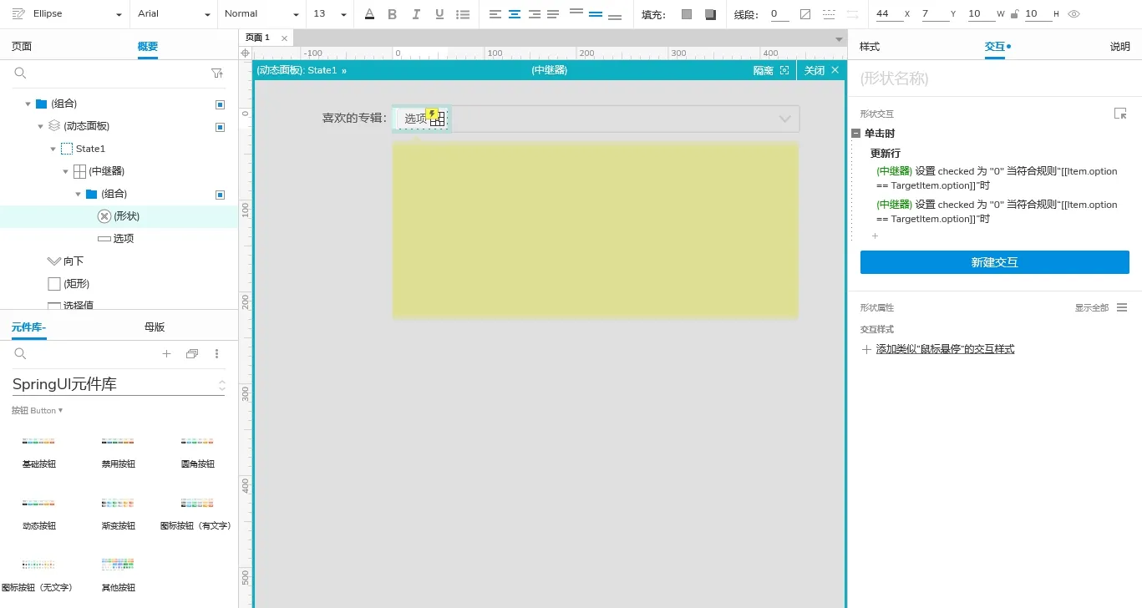Image resolution: width=1142 pixels, height=608 pixels.
Task: Click the outline sort and filter icon
Action: point(218,73)
